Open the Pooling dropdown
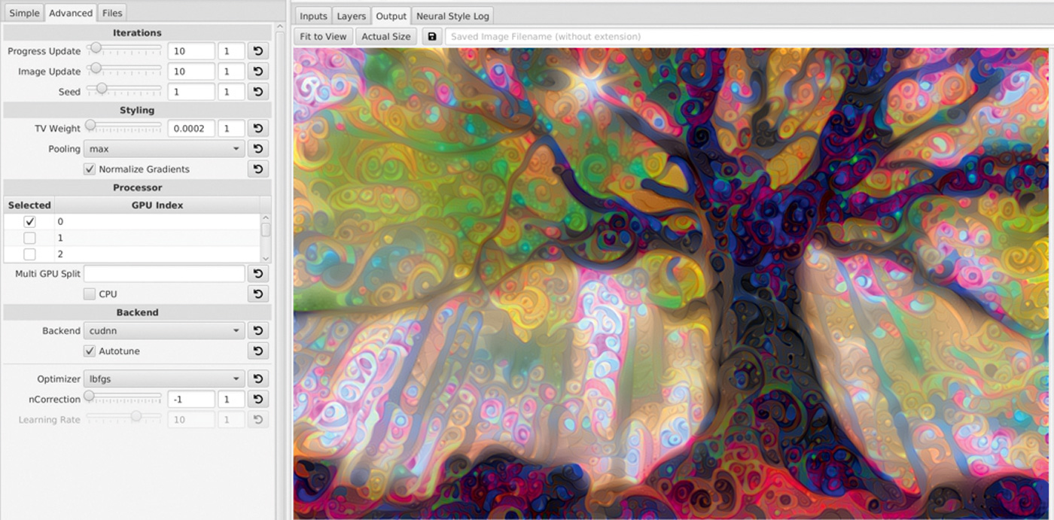 click(163, 149)
